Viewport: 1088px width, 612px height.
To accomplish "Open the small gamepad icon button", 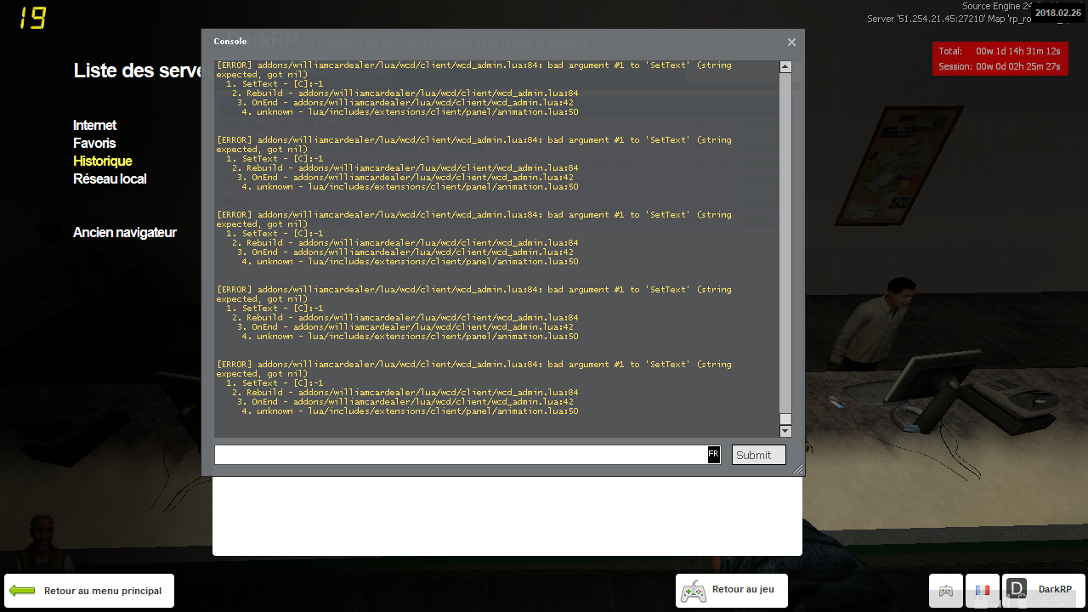I will (x=946, y=591).
